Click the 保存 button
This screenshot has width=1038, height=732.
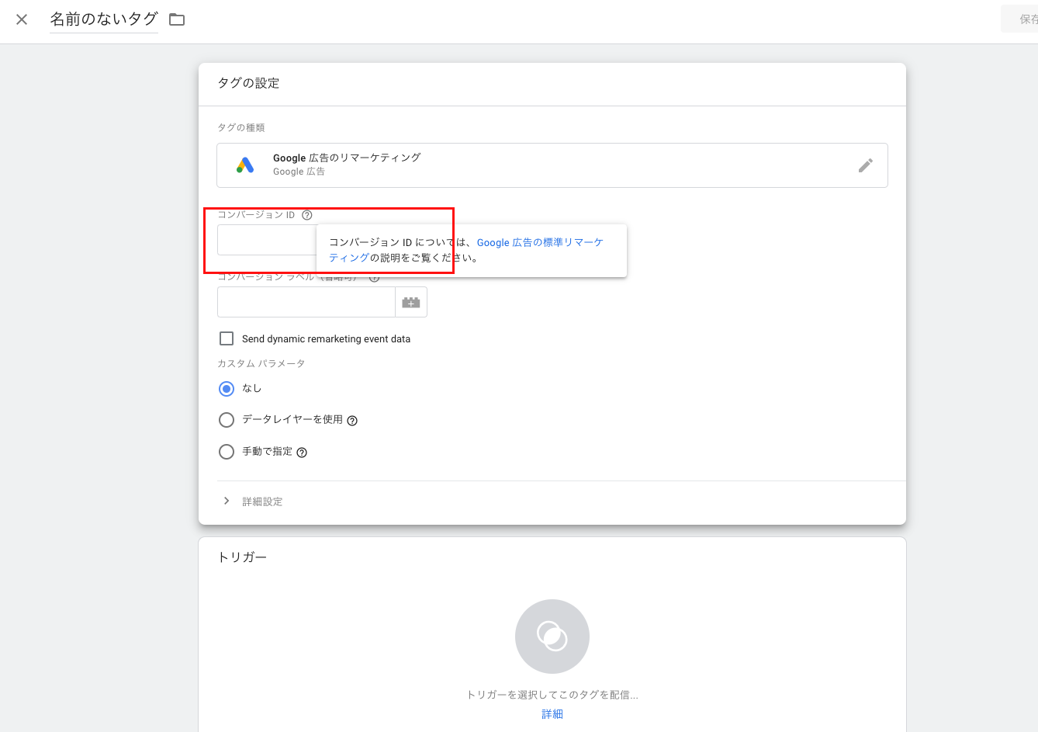[x=1024, y=19]
